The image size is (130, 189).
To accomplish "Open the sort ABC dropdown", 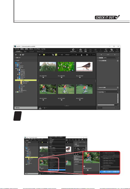I will pyautogui.click(x=61, y=55).
